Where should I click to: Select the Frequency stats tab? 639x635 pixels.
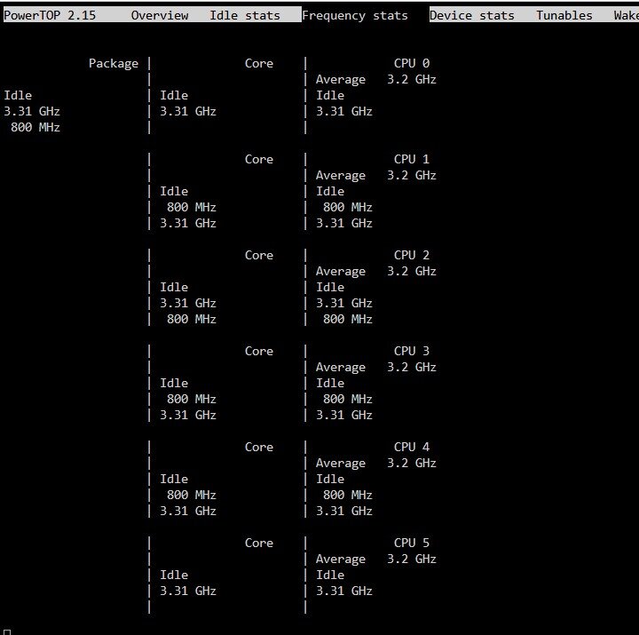(x=354, y=15)
